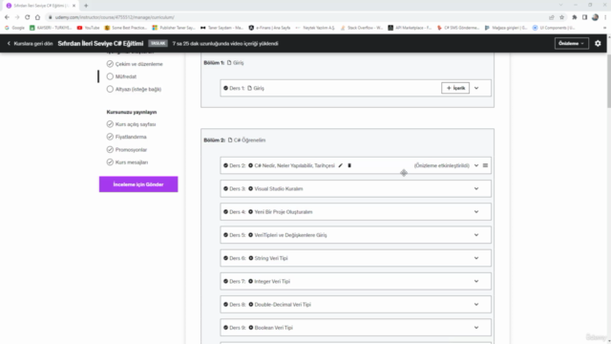Open a new browser tab with plus icon
The image size is (611, 344).
pyautogui.click(x=86, y=6)
